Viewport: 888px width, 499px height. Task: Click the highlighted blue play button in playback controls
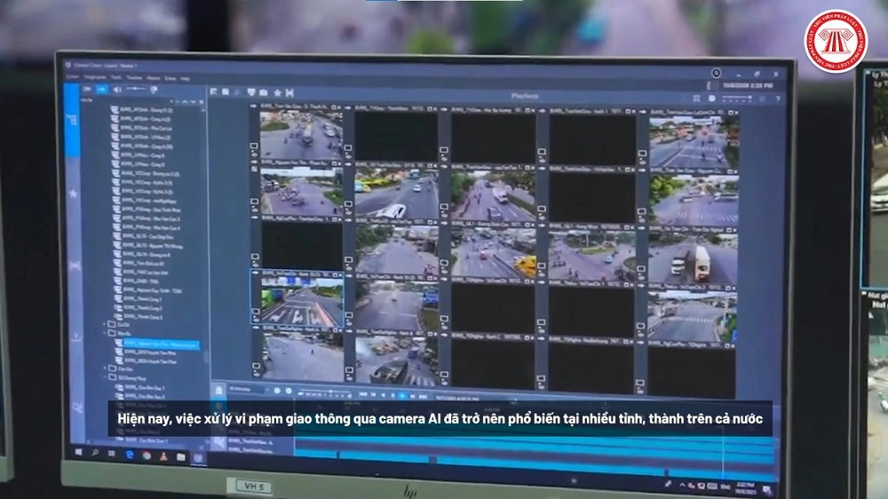[402, 396]
